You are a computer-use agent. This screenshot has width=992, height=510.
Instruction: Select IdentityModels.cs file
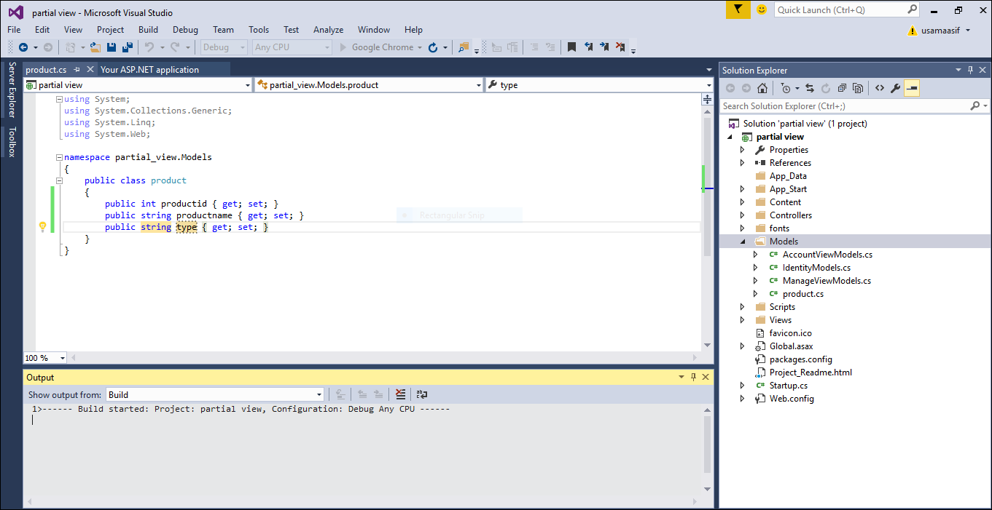816,268
